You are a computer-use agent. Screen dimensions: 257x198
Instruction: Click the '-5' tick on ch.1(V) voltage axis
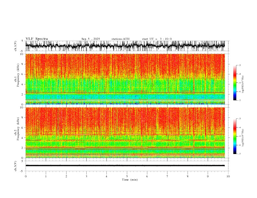point(22,51)
